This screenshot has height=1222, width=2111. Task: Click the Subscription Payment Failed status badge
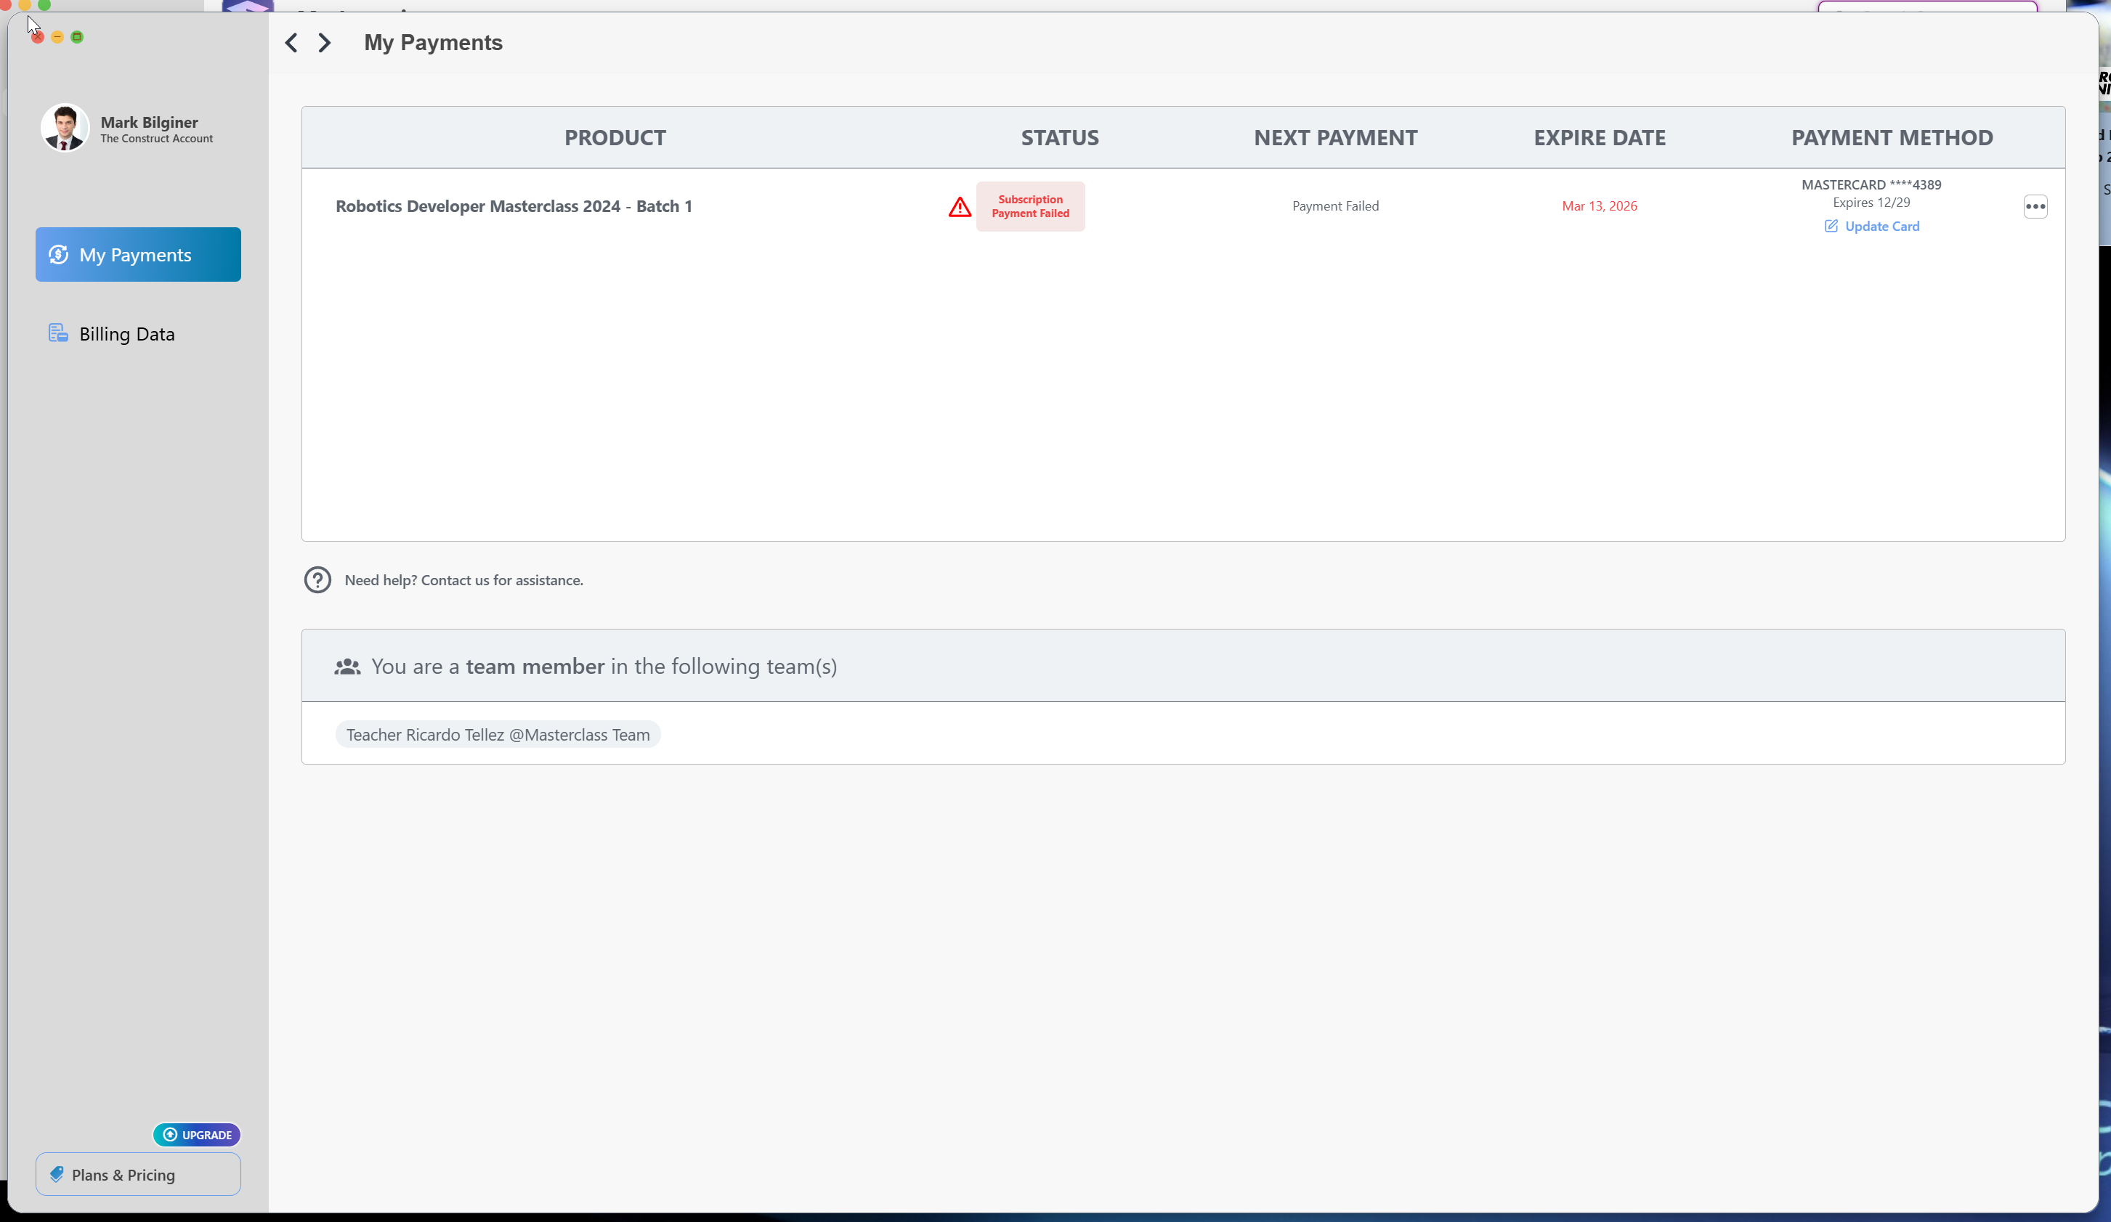1029,207
